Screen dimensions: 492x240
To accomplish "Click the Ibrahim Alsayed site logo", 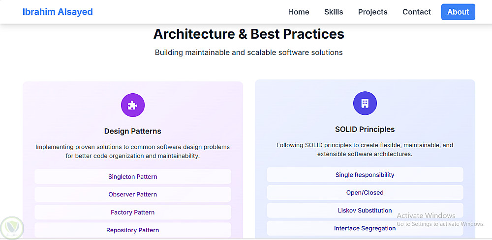I will point(58,12).
